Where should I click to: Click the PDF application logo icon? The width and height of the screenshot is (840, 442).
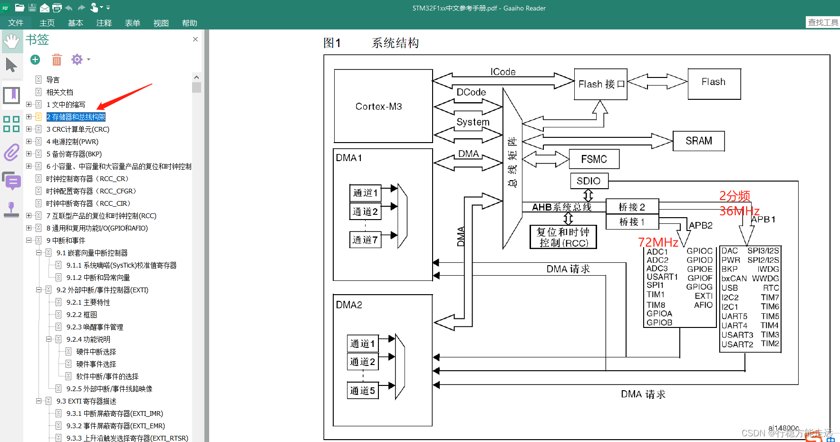tap(6, 8)
